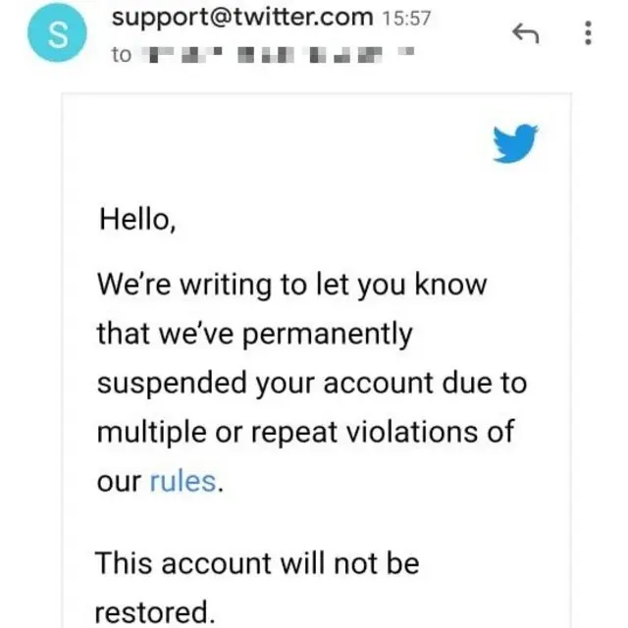Click the "multiple or repeat violations of" line
This screenshot has height=628, width=628.
305,433
